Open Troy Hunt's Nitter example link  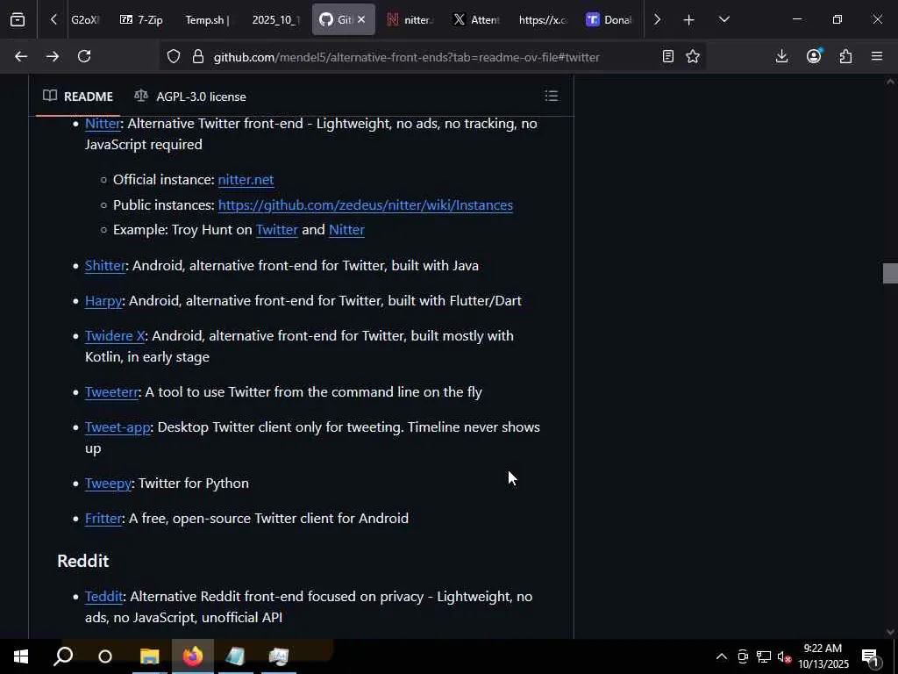pos(346,229)
